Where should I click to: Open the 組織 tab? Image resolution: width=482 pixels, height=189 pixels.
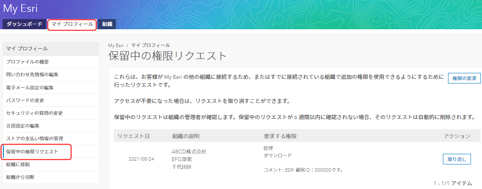[x=107, y=24]
